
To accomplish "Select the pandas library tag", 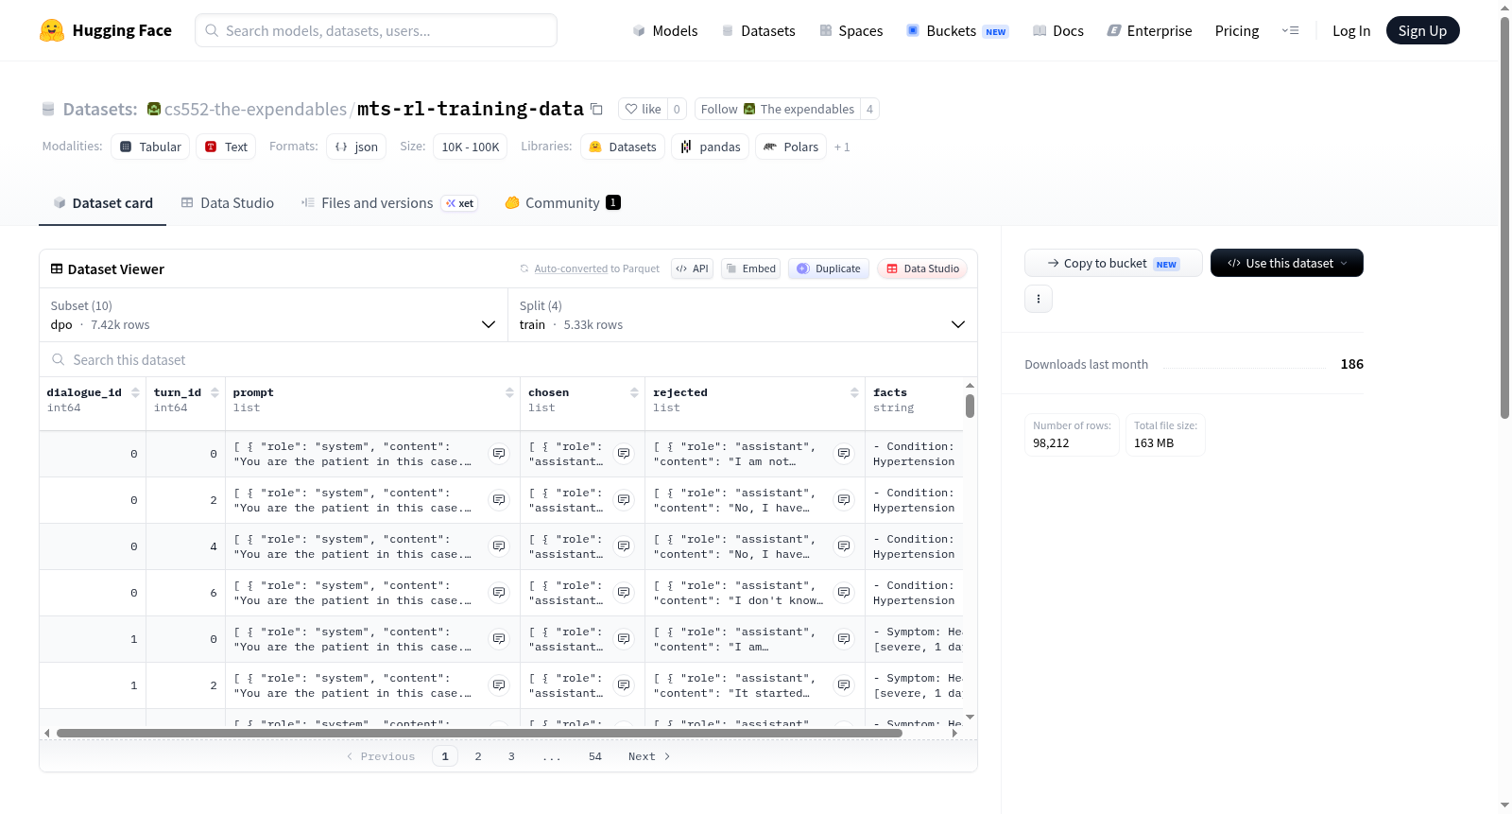I will point(710,147).
